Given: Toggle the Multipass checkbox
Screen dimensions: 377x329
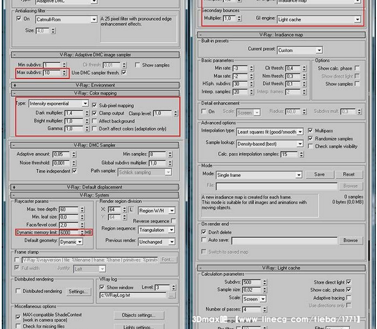Looking at the screenshot, I should pyautogui.click(x=310, y=130).
